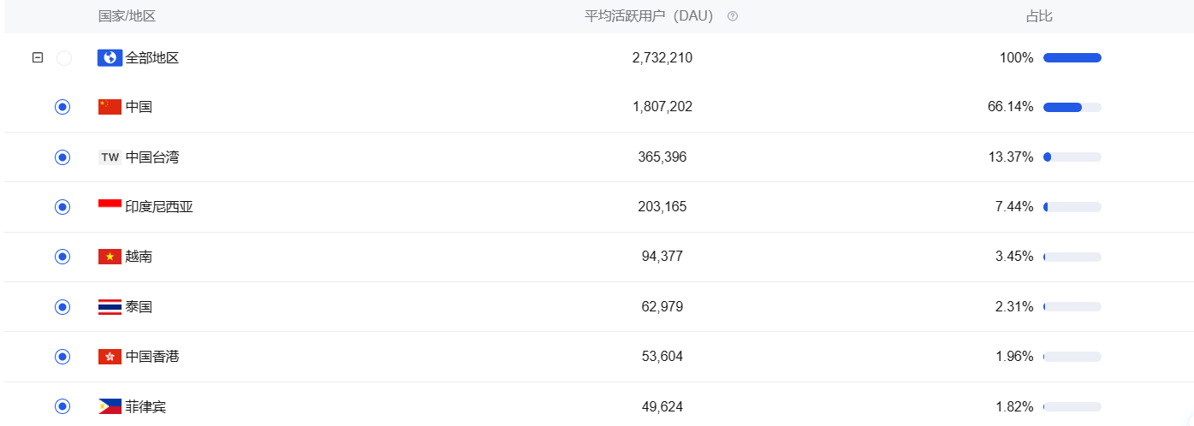Click the 菲律宾 region name
Image resolution: width=1194 pixels, height=426 pixels.
146,406
